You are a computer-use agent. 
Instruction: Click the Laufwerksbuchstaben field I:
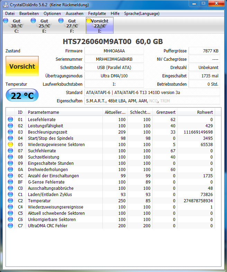[114, 84]
